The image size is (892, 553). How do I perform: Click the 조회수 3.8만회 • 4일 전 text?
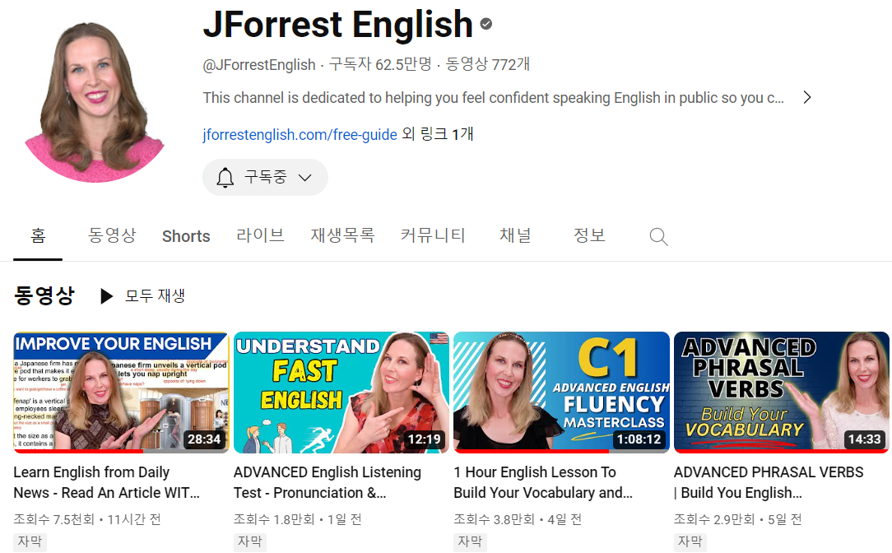click(518, 519)
